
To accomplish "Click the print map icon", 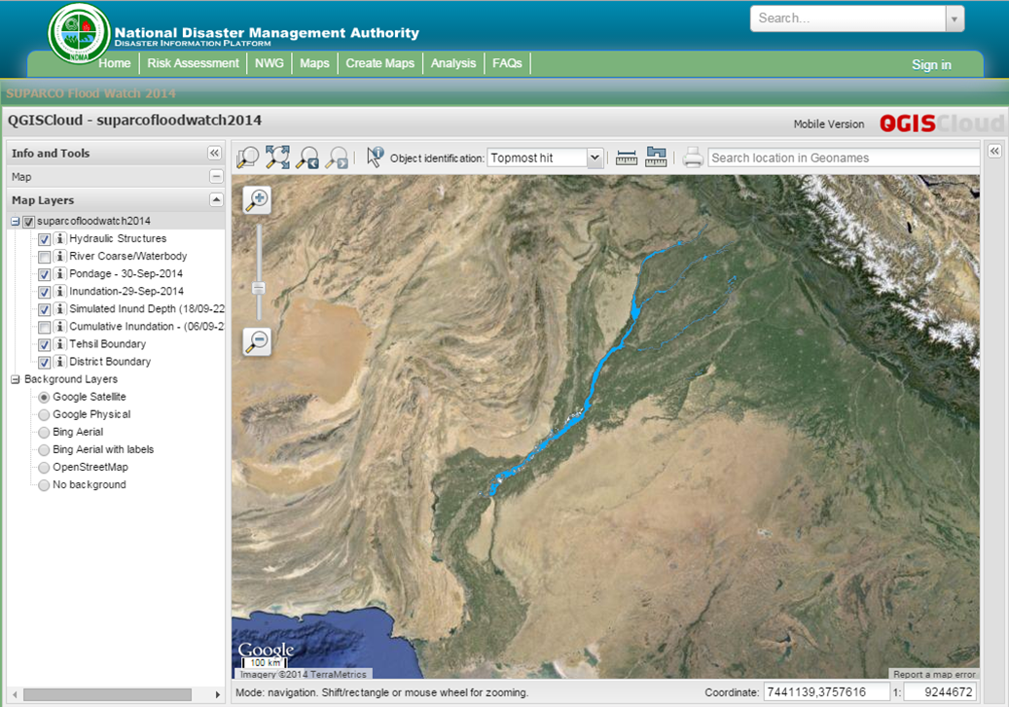I will pos(692,158).
